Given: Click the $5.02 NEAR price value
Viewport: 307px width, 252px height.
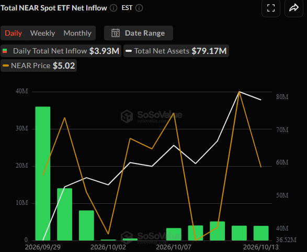Looking at the screenshot, I should tap(64, 65).
